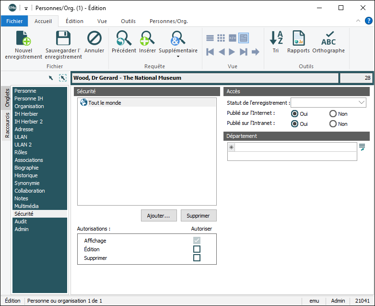Click the Insérer search icon
375x306 pixels.
[147, 38]
